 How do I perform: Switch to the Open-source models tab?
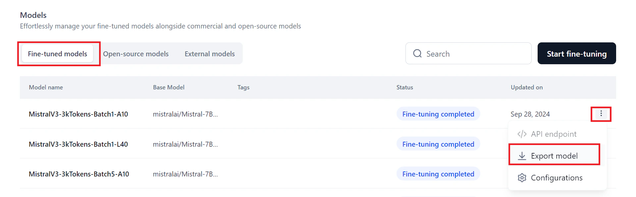coord(135,53)
